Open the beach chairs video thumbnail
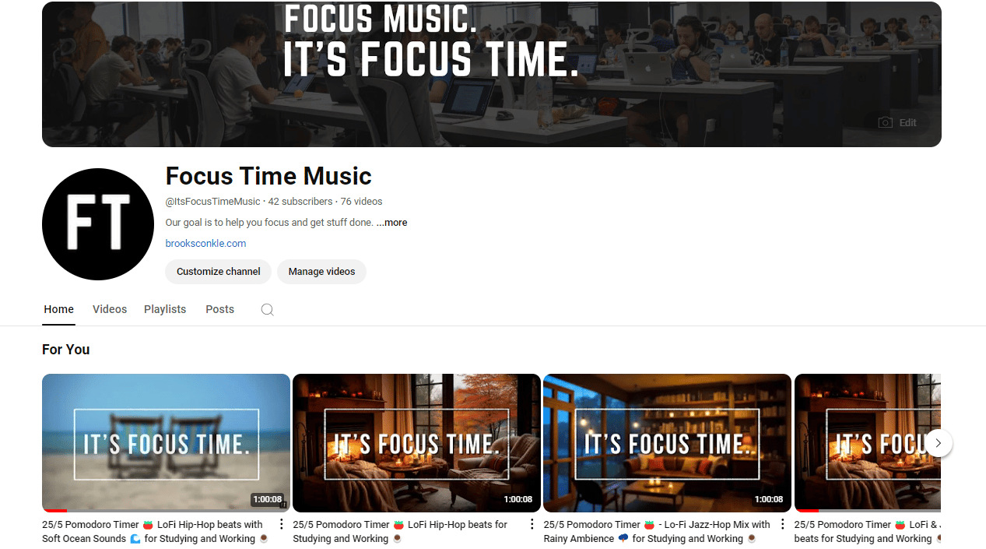Viewport: 986px width, 549px height. coord(166,443)
